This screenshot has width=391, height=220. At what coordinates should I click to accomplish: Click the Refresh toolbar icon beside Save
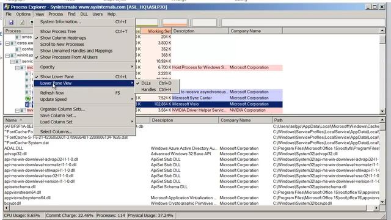point(22,23)
